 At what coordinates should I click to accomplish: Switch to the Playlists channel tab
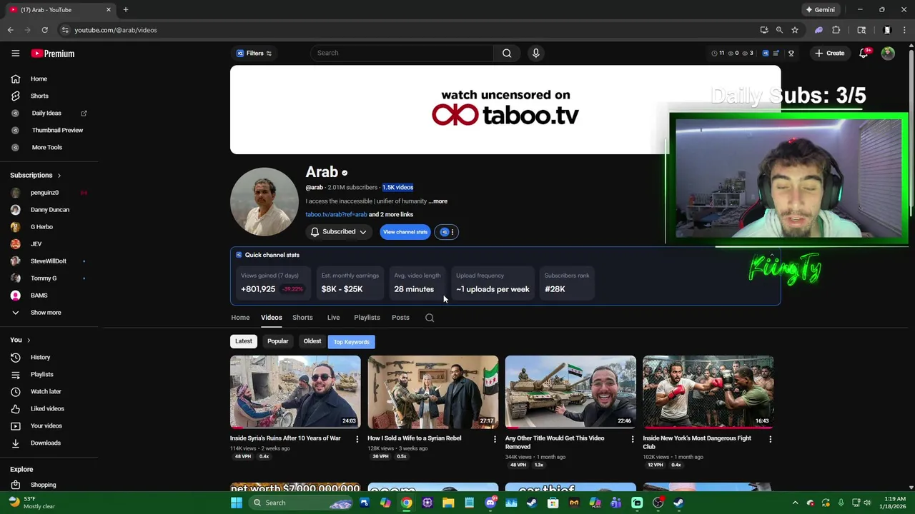click(367, 318)
